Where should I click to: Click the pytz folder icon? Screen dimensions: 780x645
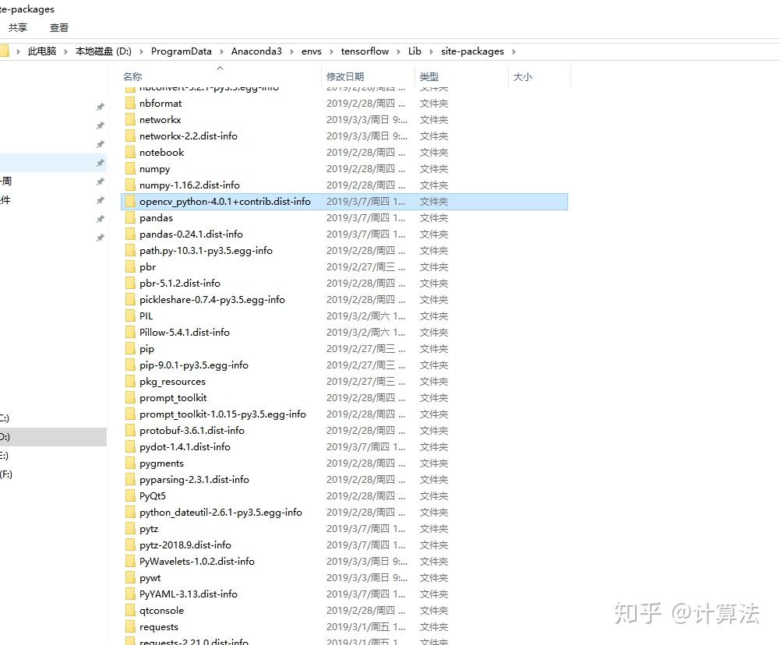pos(130,529)
